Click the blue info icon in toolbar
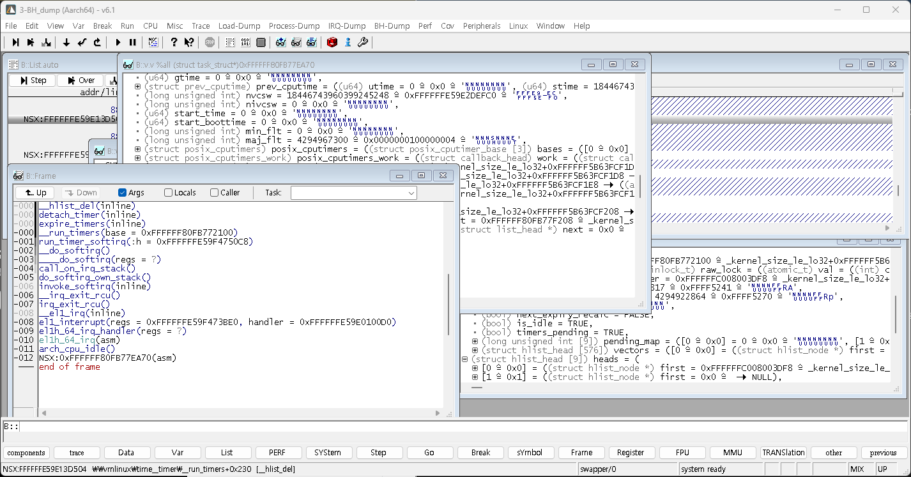The image size is (911, 477). pyautogui.click(x=348, y=43)
